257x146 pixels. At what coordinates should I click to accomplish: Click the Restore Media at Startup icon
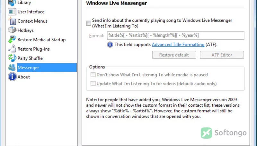[x=12, y=39]
